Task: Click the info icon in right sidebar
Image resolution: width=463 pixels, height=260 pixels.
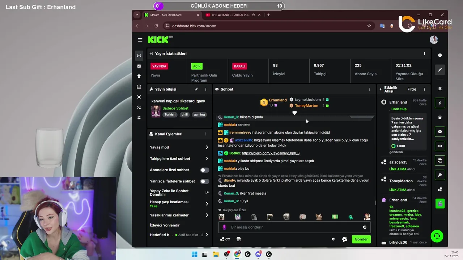Action: pyautogui.click(x=440, y=55)
